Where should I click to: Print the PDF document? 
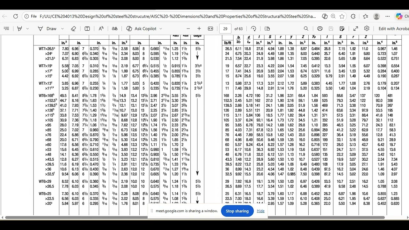tap(320, 28)
